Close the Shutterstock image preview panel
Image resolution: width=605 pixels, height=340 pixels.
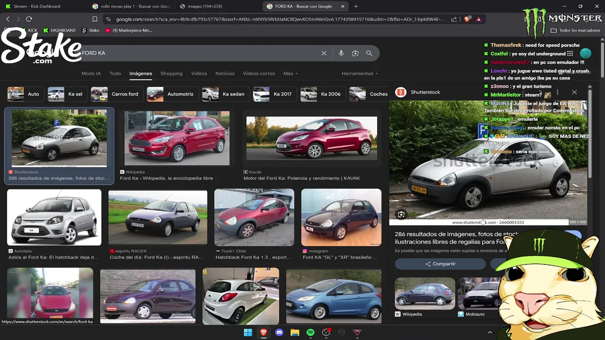click(x=574, y=92)
